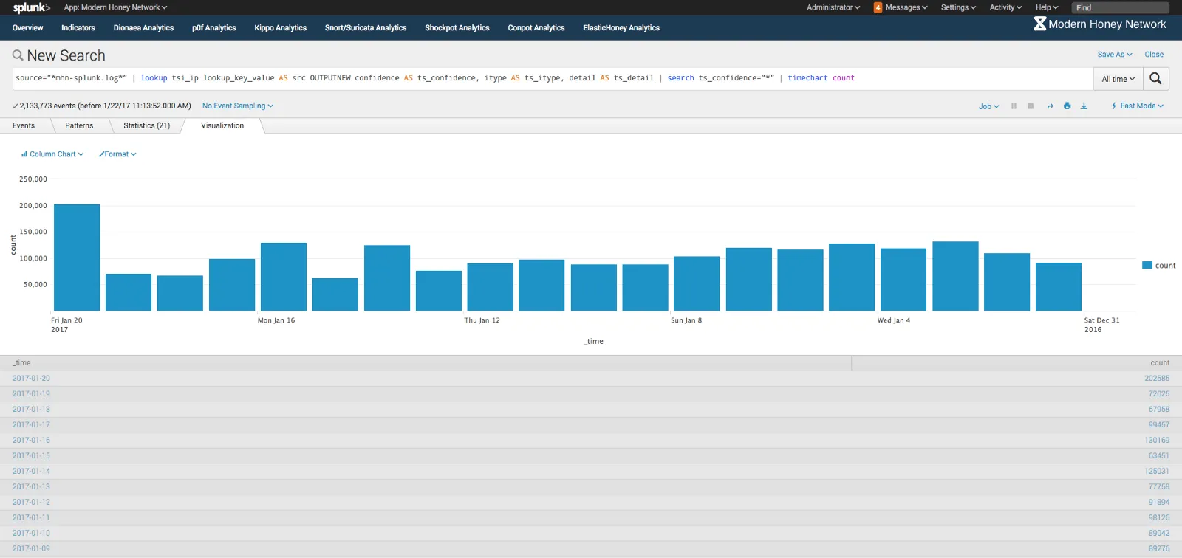Click the 2017-01-17 time cell
The width and height of the screenshot is (1182, 558).
tap(31, 425)
